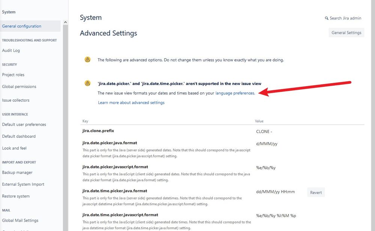Select General configuration in sidebar
This screenshot has width=375, height=231.
(x=30, y=26)
